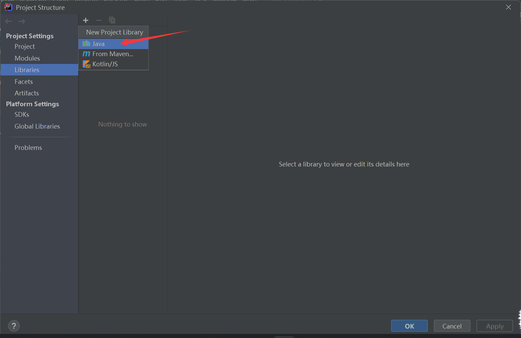The width and height of the screenshot is (521, 338).
Task: Navigate back with the left arrow
Action: coord(8,21)
